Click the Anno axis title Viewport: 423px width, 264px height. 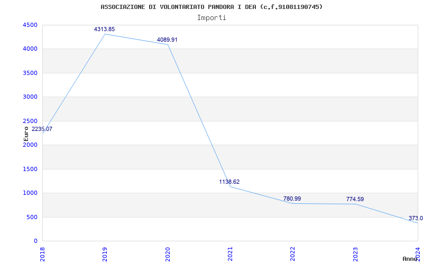(x=410, y=259)
